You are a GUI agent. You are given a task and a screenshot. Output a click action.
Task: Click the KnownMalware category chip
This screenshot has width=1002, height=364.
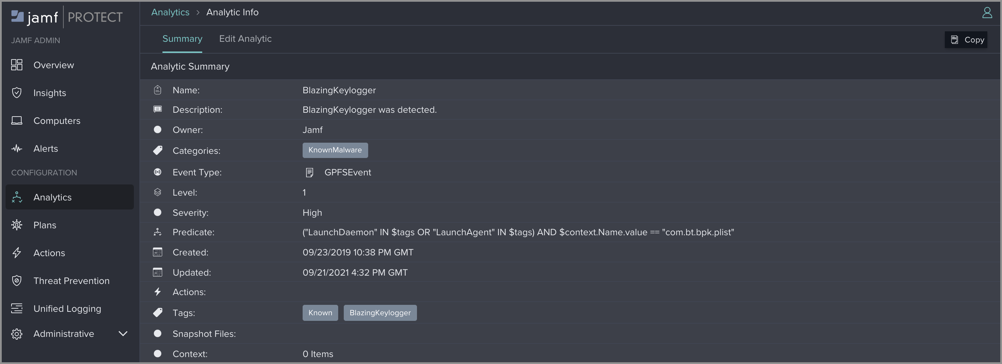(x=335, y=150)
